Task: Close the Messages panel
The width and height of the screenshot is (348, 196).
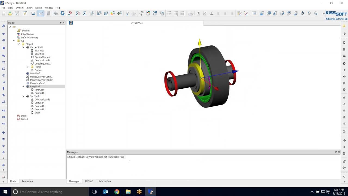Action: pyautogui.click(x=339, y=152)
